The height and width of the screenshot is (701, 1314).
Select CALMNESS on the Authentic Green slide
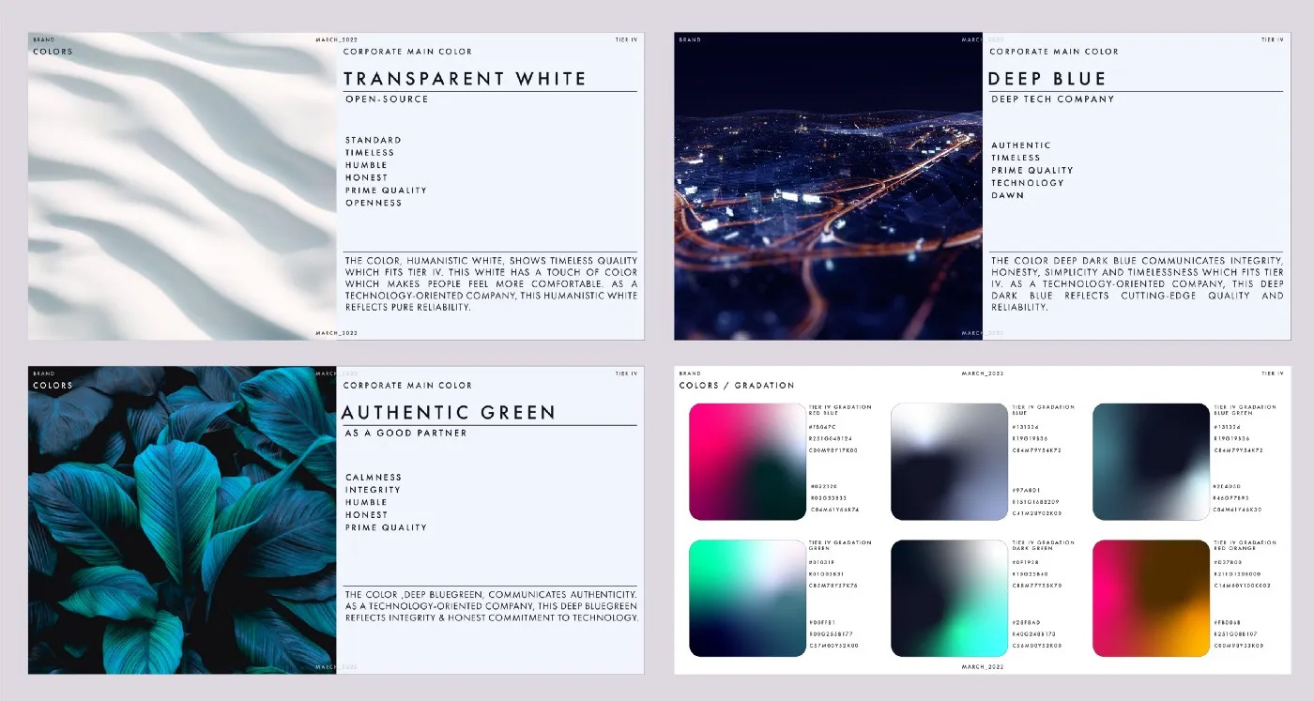click(x=374, y=478)
